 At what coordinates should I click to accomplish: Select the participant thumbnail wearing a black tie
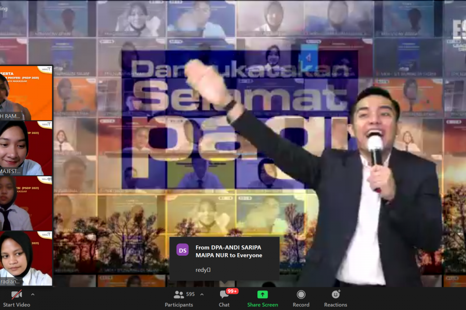pyautogui.click(x=26, y=203)
